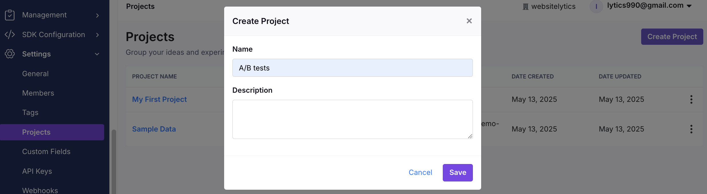This screenshot has width=707, height=194.
Task: Save the new project
Action: pos(457,173)
